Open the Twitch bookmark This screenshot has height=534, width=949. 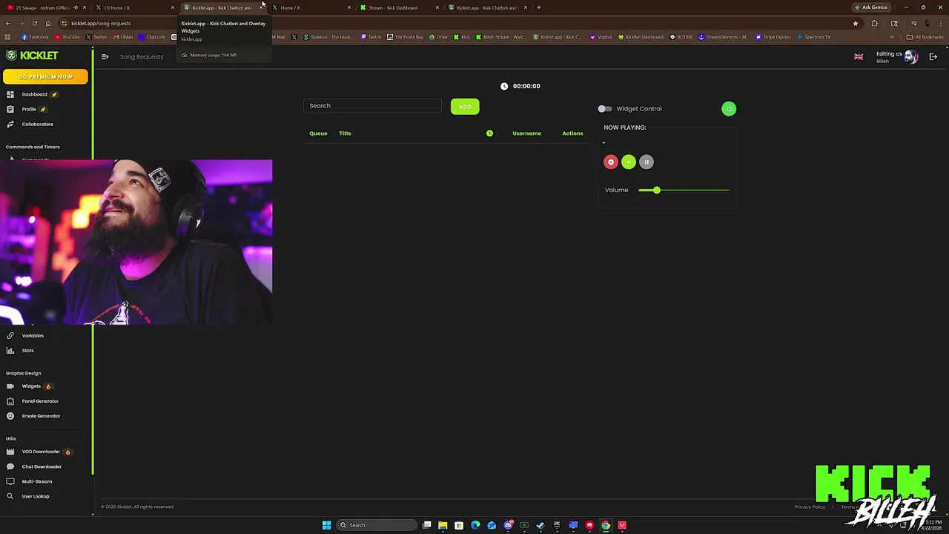click(371, 37)
